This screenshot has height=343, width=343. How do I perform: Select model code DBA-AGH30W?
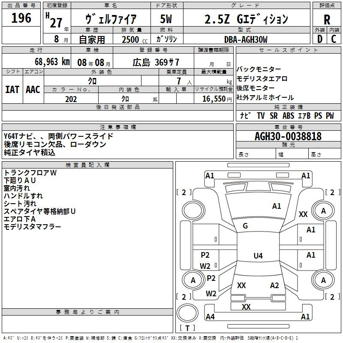point(246,39)
